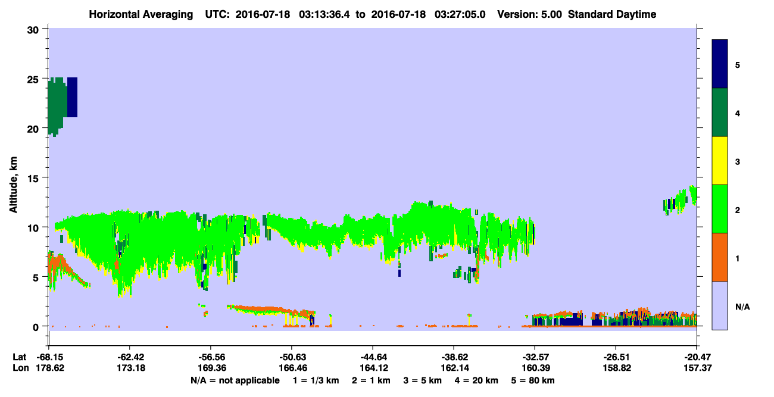The image size is (774, 397).
Task: Click the lavender N/A colorbar segment
Action: click(720, 305)
